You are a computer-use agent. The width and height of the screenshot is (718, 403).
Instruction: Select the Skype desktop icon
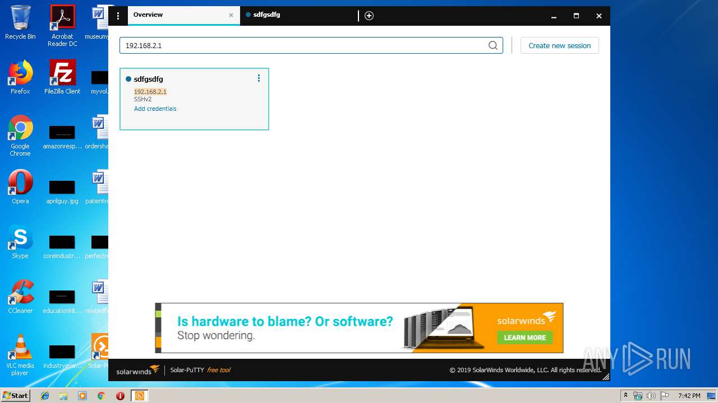pyautogui.click(x=20, y=242)
